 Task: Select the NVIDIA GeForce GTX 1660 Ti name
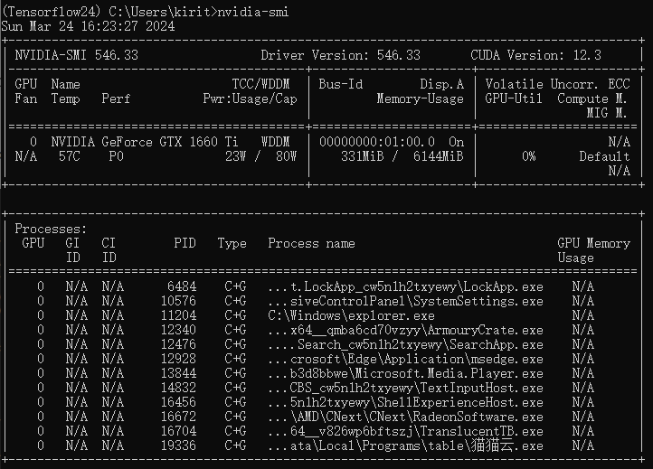pyautogui.click(x=145, y=142)
